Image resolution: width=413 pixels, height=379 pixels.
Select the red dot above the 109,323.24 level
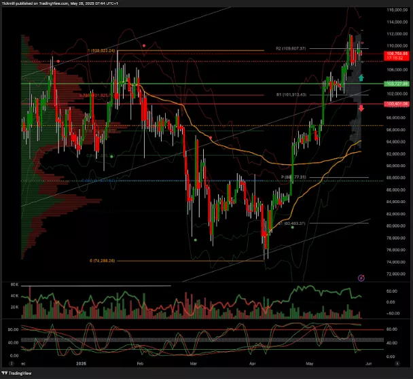[x=143, y=45]
